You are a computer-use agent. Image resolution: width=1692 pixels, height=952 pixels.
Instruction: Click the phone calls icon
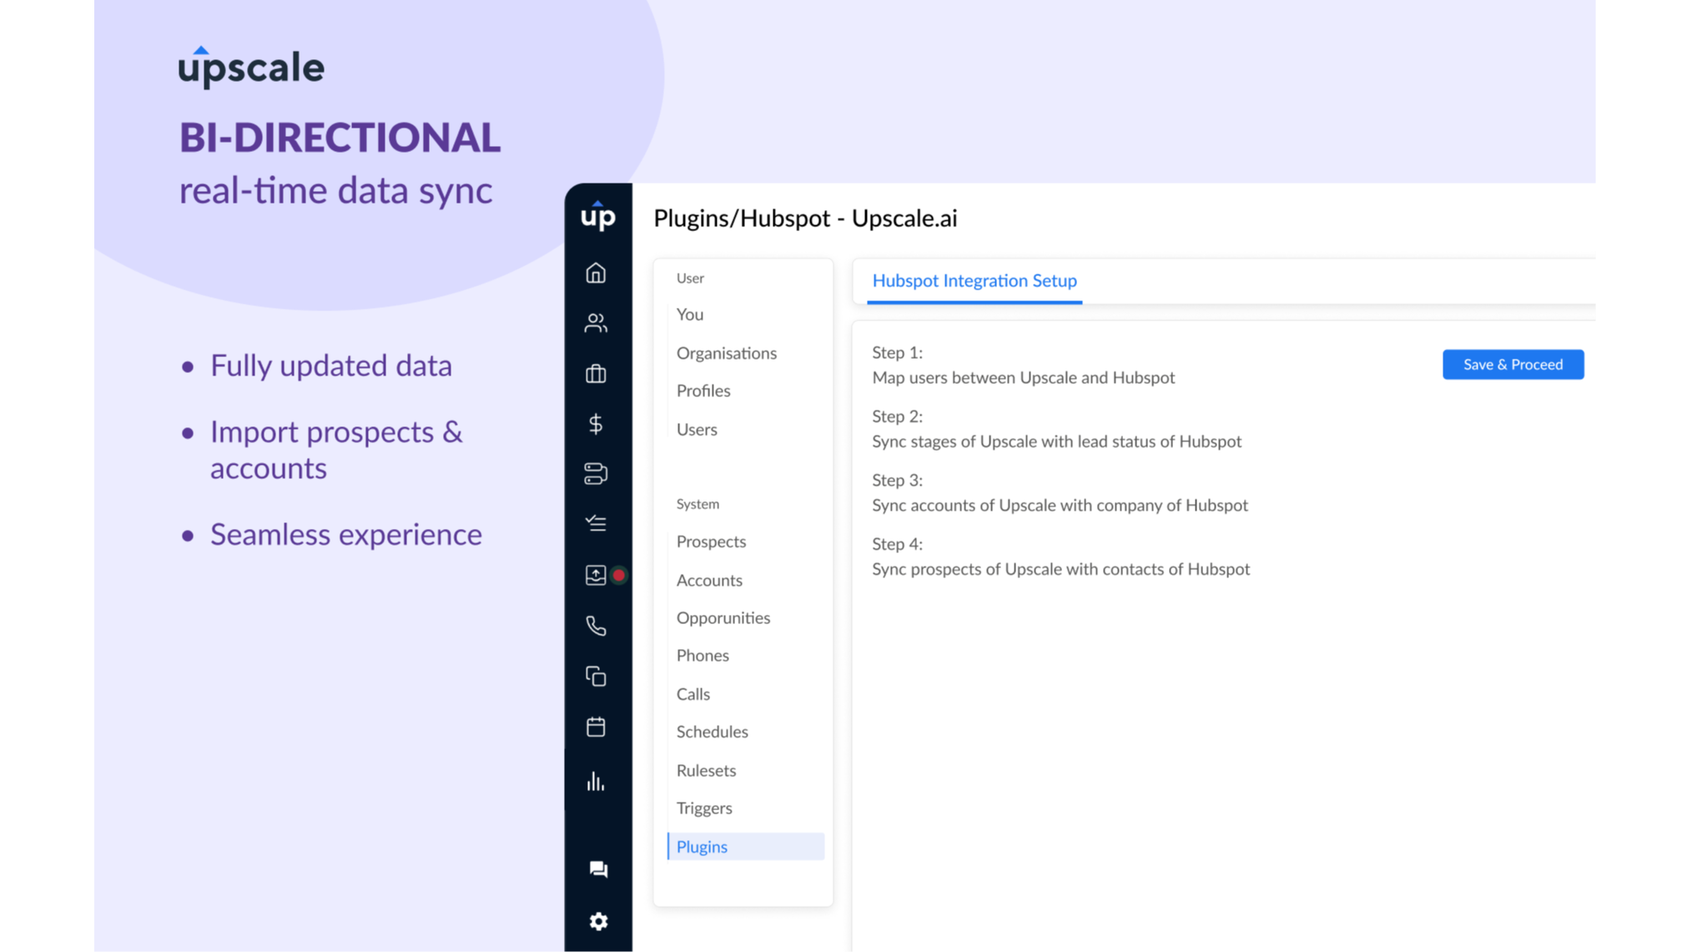pyautogui.click(x=597, y=626)
